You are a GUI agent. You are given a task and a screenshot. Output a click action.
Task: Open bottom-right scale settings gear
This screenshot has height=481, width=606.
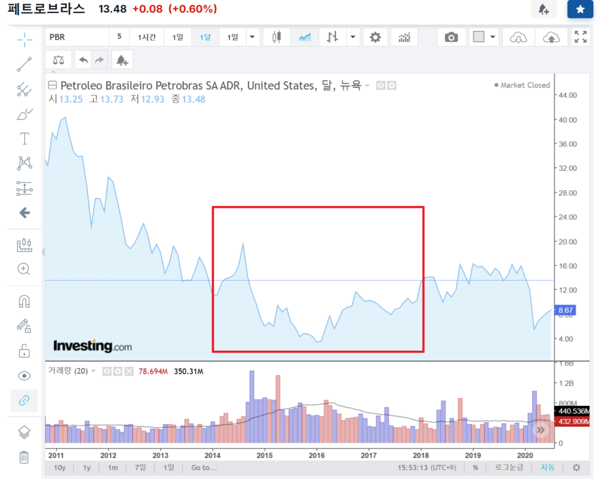pos(576,468)
